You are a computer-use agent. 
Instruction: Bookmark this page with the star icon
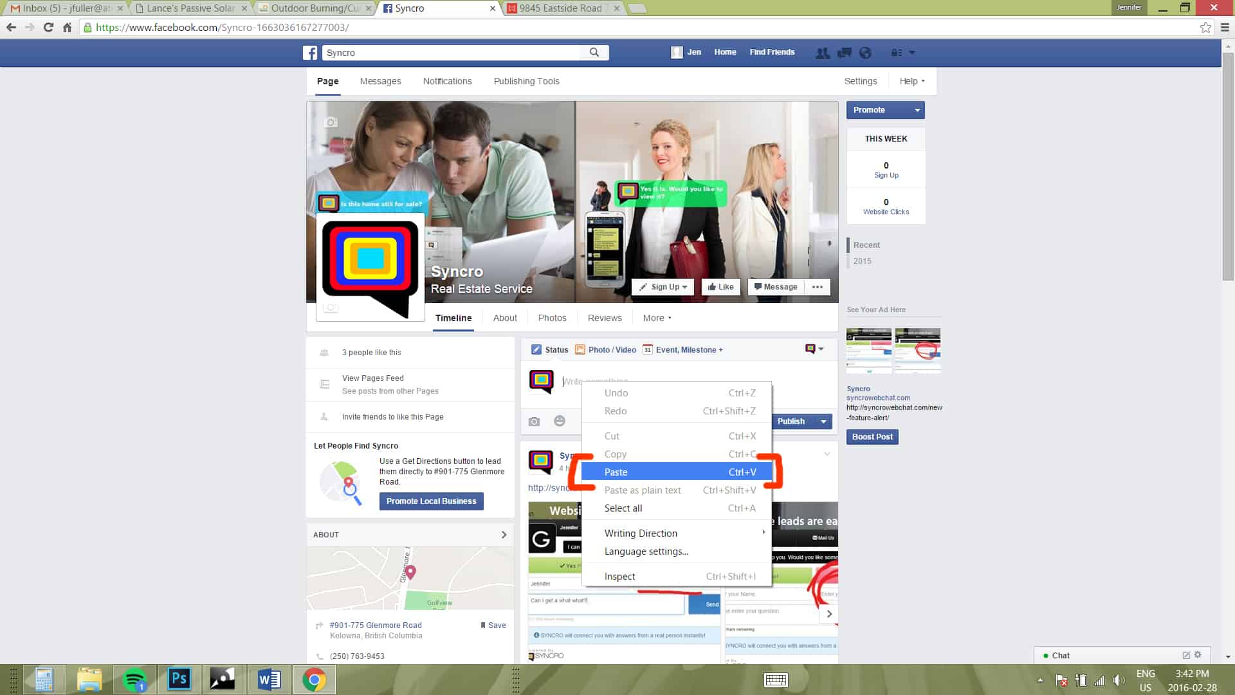pos(1205,27)
